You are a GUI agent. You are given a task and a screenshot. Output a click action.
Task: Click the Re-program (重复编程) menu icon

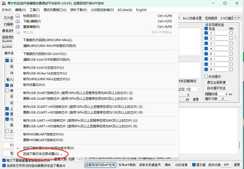pos(18,27)
